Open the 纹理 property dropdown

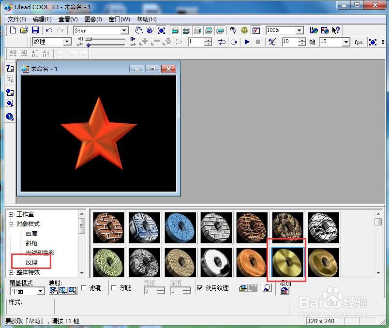[67, 42]
